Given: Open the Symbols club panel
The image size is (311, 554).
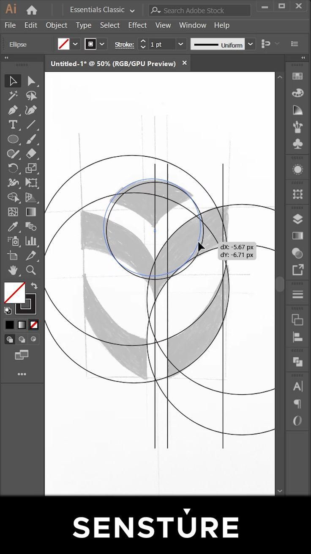Looking at the screenshot, I should 298,144.
